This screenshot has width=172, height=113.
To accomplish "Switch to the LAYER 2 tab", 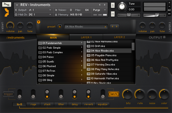I will 119,37.
